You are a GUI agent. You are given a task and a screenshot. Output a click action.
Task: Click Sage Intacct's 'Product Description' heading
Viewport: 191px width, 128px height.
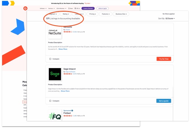[55, 84]
